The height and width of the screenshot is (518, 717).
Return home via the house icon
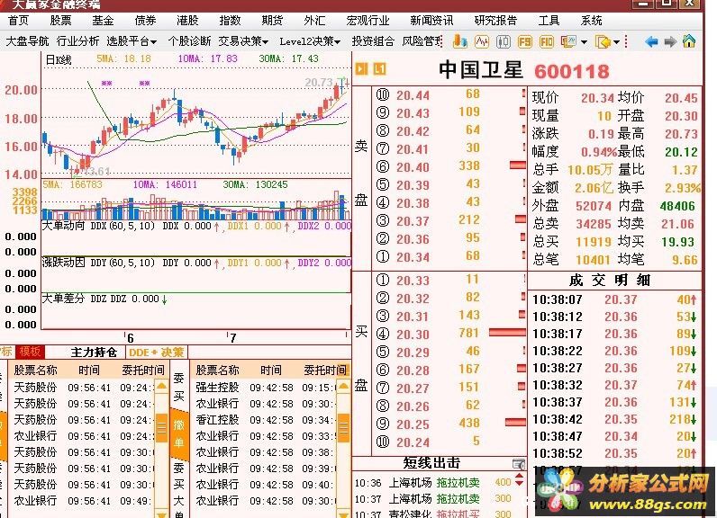click(x=689, y=41)
